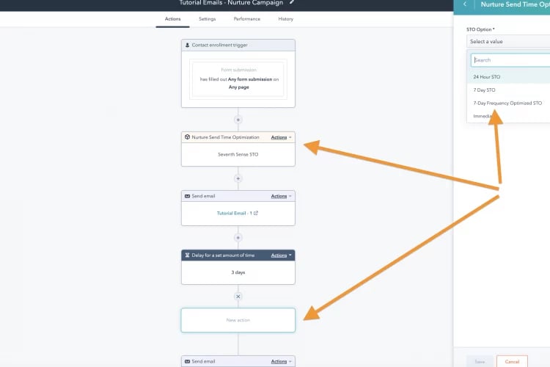Click hourglass icon on Delay card
550x367 pixels.
click(187, 255)
